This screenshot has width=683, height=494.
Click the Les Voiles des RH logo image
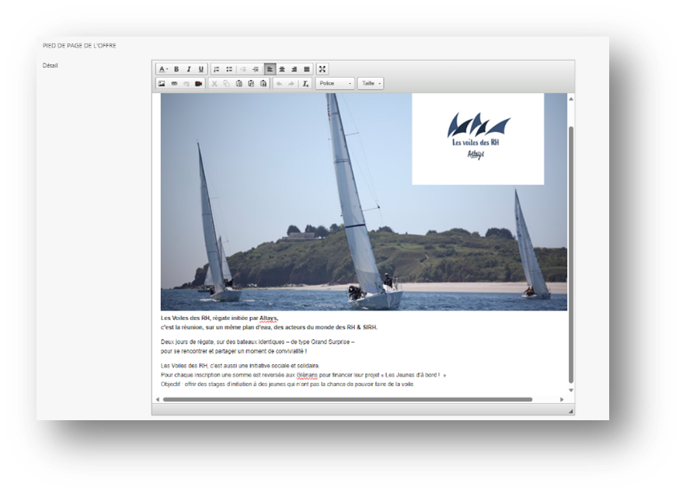click(x=478, y=139)
